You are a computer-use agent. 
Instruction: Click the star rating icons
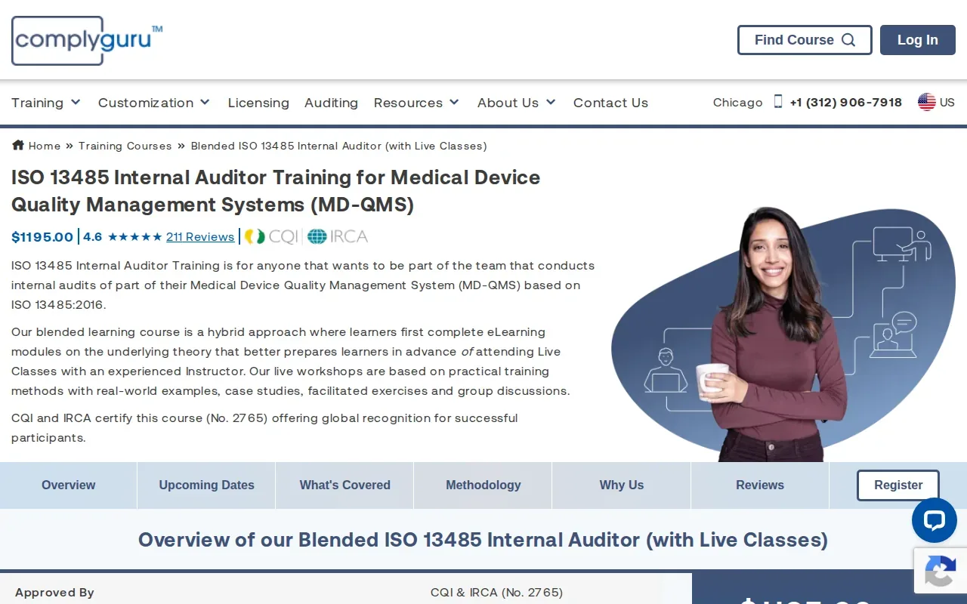134,237
